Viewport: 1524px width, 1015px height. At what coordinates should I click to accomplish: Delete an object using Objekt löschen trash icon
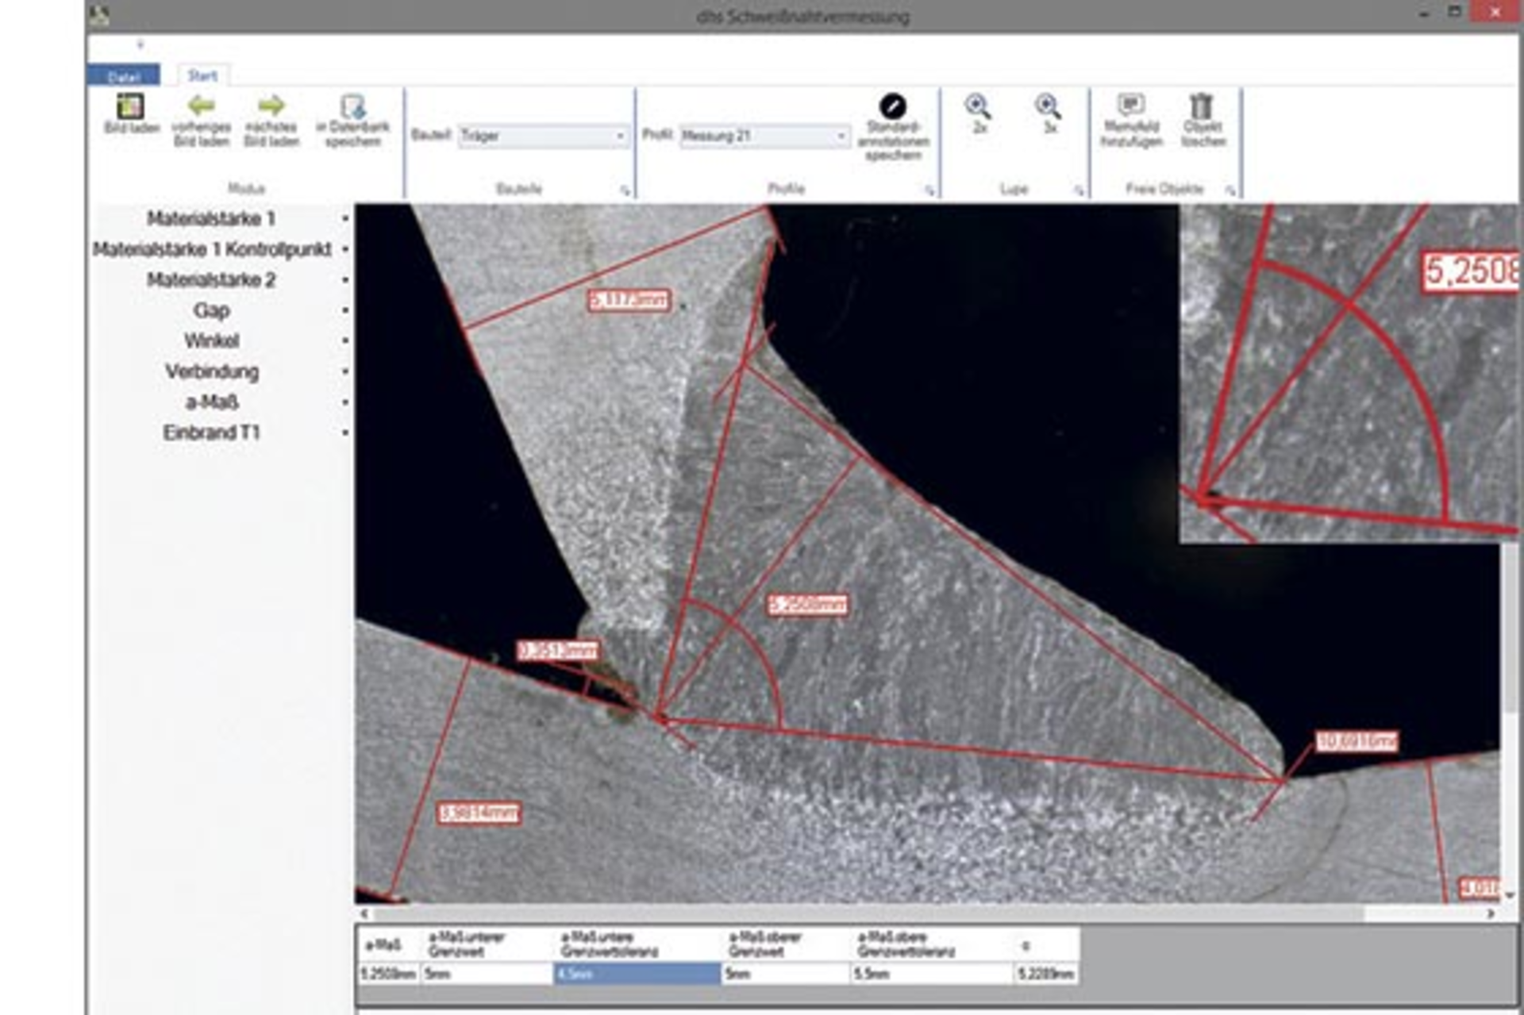point(1201,107)
